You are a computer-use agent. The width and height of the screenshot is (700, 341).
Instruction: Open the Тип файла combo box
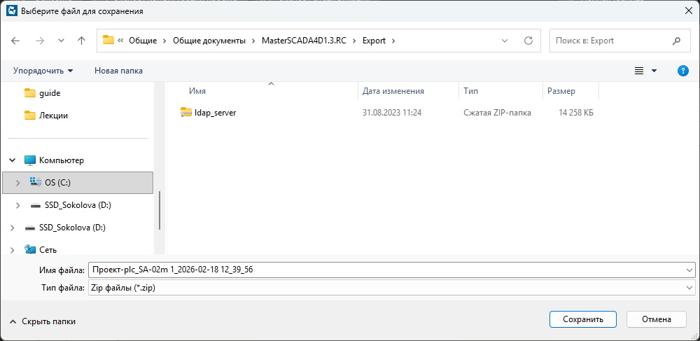pos(392,288)
